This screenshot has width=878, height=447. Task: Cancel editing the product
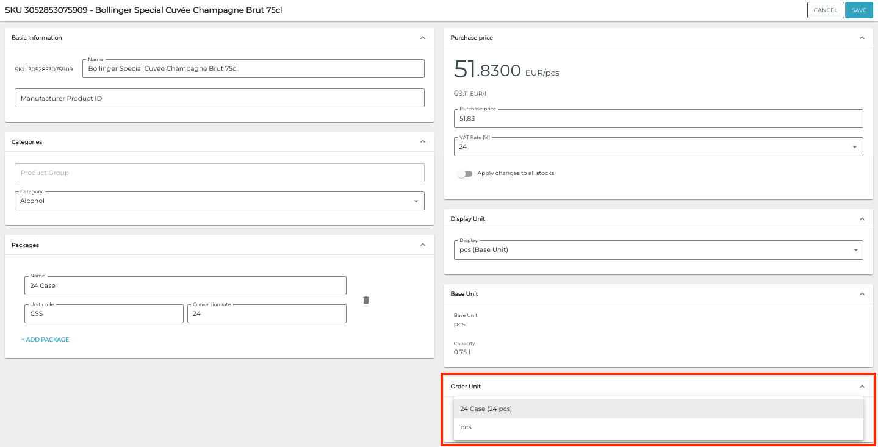(825, 10)
